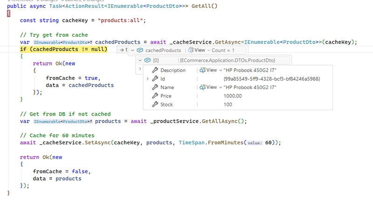Viewport: 373px width, 201px height.
Task: Expand the arrow below the [0] chevron
Action: pyautogui.click(x=140, y=69)
